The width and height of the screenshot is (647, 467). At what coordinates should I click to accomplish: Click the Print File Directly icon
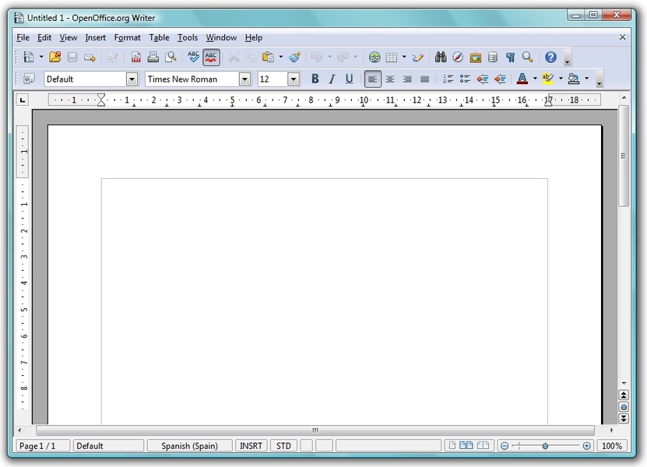pos(153,57)
